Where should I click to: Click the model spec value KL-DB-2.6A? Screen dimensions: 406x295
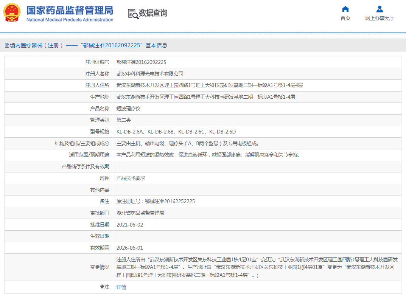coord(130,132)
